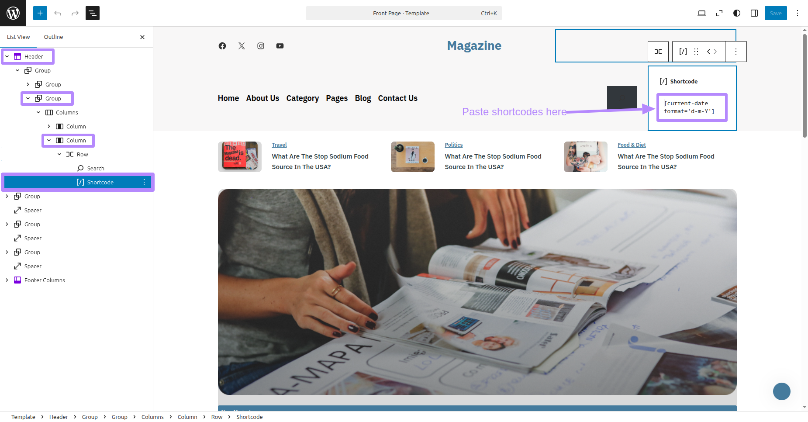808x422 pixels.
Task: Click the Save button
Action: point(776,13)
